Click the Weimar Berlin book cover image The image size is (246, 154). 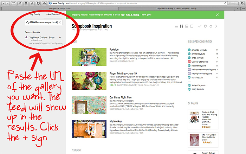tap(194, 140)
